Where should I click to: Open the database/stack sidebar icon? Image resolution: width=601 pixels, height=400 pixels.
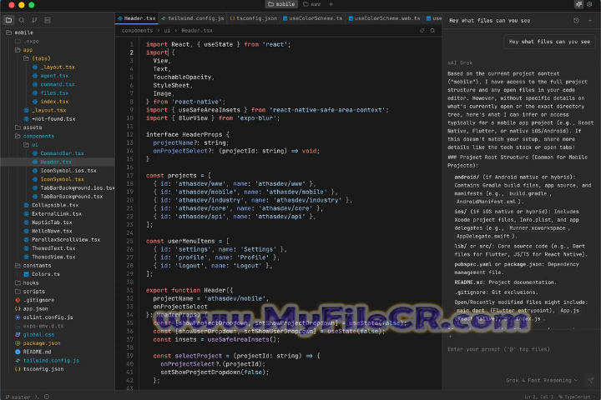[48, 20]
